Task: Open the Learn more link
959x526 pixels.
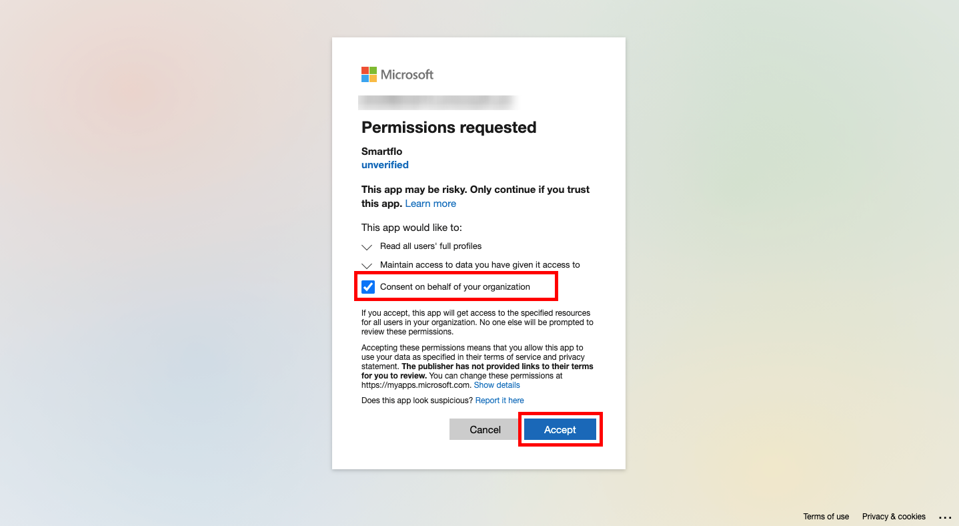Action: pos(431,204)
